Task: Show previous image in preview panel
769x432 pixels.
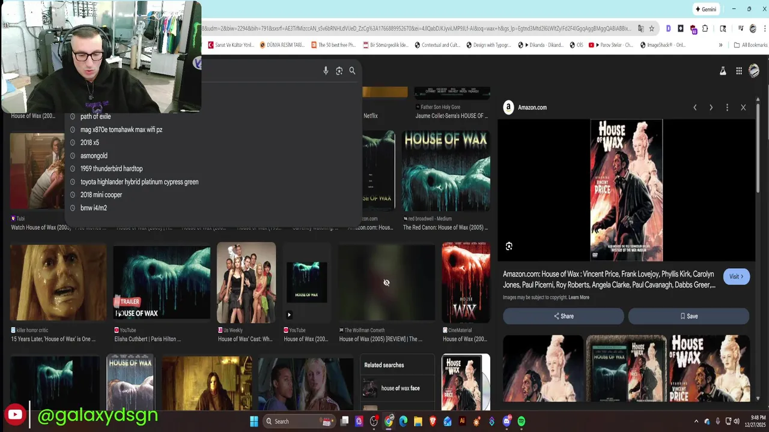Action: [x=695, y=107]
